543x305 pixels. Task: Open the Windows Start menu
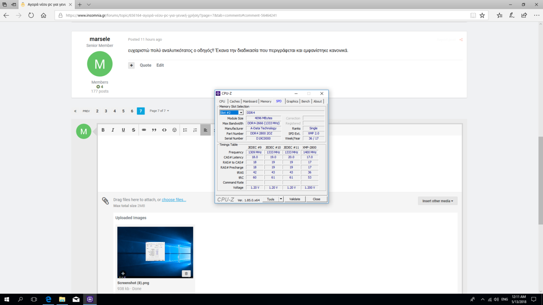pyautogui.click(x=6, y=299)
